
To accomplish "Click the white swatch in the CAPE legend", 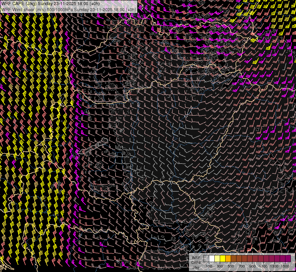I will [x=212, y=259].
